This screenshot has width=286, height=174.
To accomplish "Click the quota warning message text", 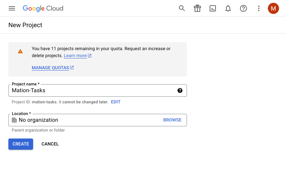I will point(101,52).
